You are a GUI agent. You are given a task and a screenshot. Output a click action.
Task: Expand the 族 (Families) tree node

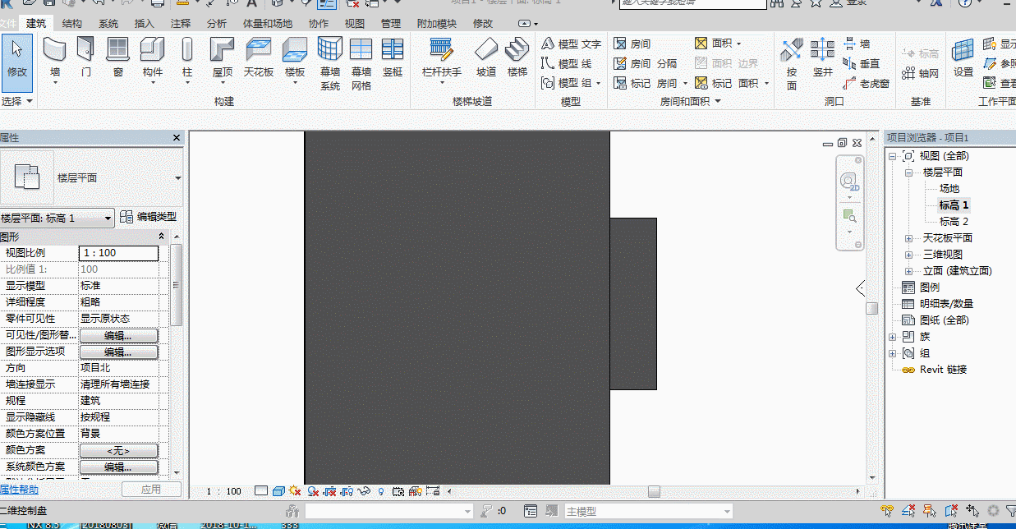tap(893, 337)
